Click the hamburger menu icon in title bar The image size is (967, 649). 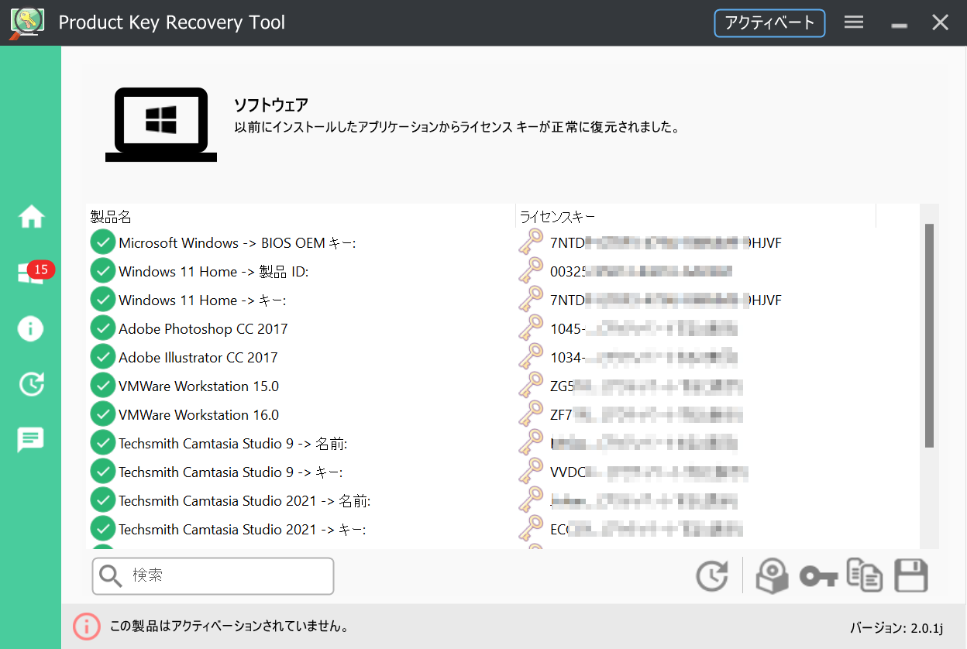click(x=854, y=22)
